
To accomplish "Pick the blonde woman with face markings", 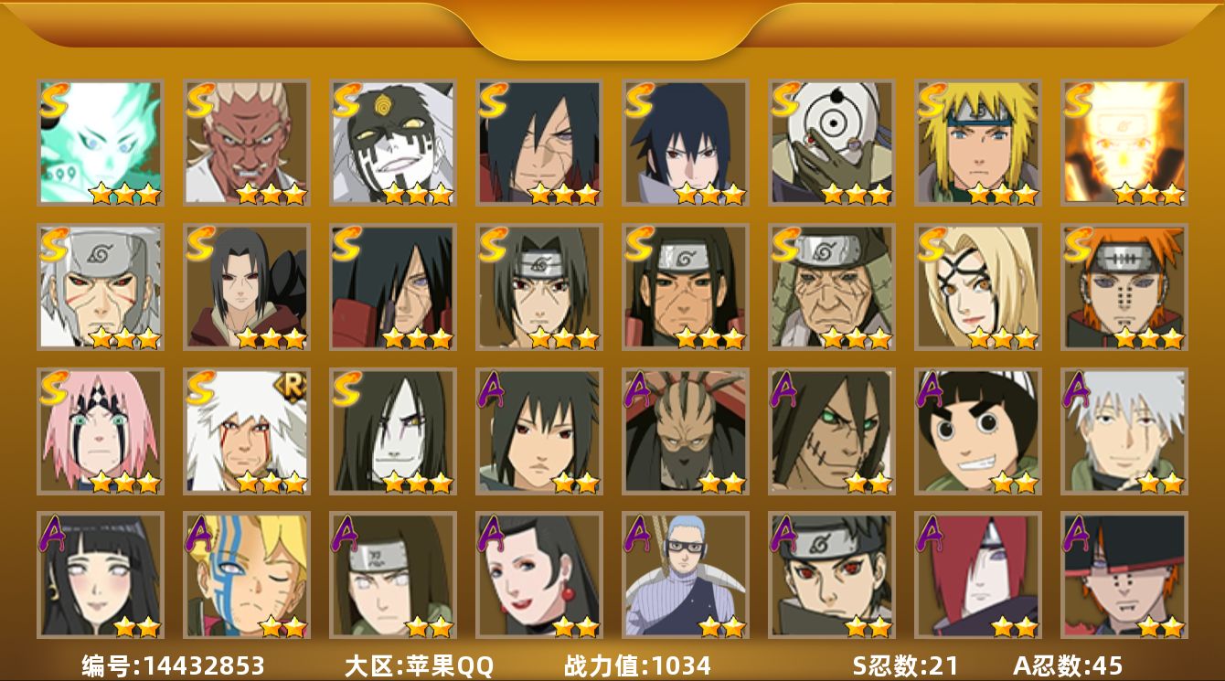I will (x=978, y=287).
